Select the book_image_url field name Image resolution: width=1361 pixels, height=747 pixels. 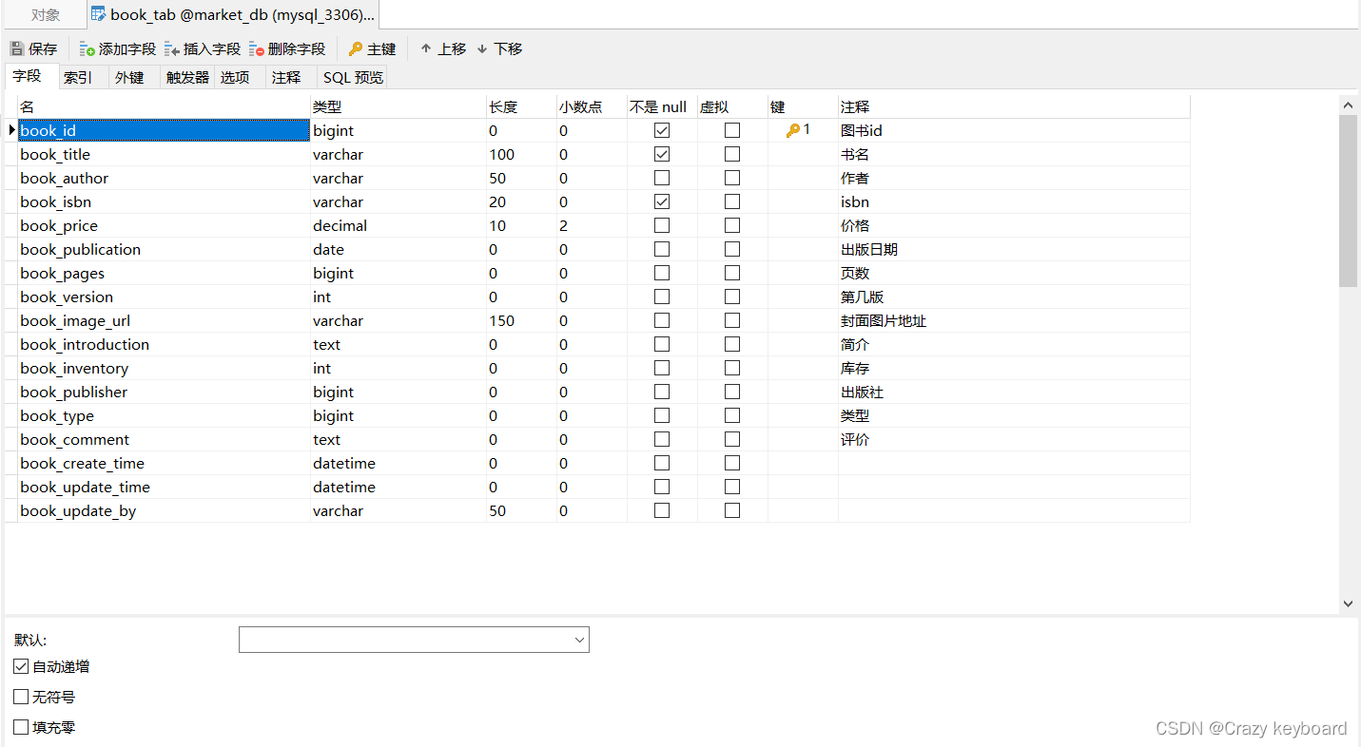75,320
